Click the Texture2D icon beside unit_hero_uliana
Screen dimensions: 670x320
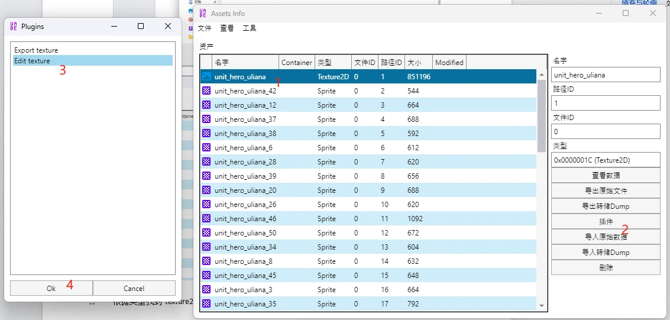(x=206, y=77)
